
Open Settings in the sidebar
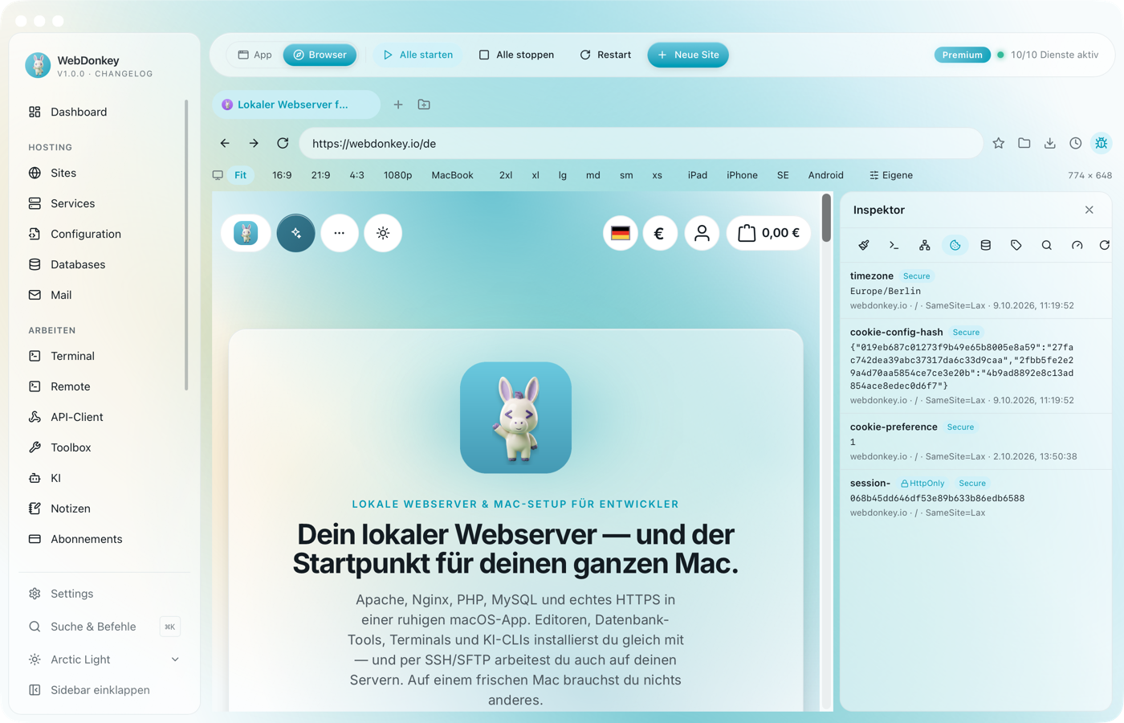(x=104, y=594)
